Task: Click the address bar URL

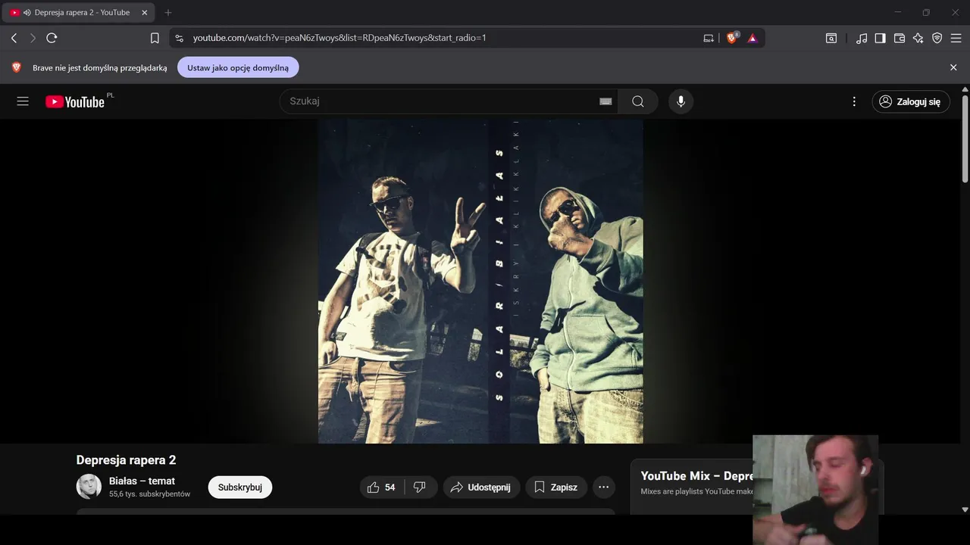Action: [339, 38]
